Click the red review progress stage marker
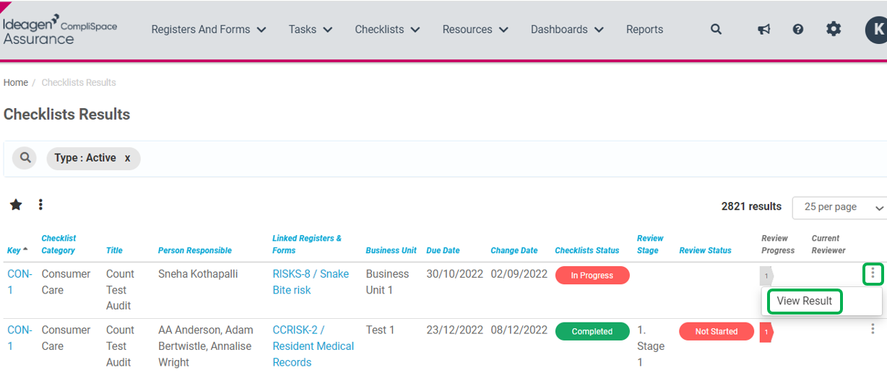887x378 pixels. (766, 332)
